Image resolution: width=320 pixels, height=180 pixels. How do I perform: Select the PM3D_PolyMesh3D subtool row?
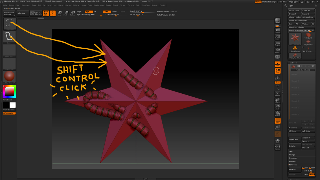tap(303, 68)
